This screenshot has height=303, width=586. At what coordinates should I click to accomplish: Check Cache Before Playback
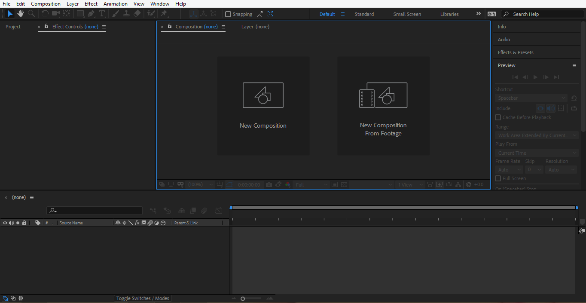click(x=498, y=117)
